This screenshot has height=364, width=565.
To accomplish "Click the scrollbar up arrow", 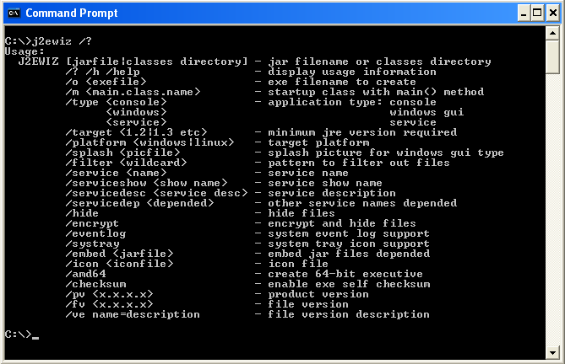I will coord(552,33).
